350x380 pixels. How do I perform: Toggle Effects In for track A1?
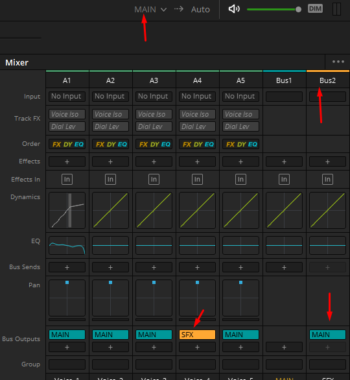coord(67,180)
